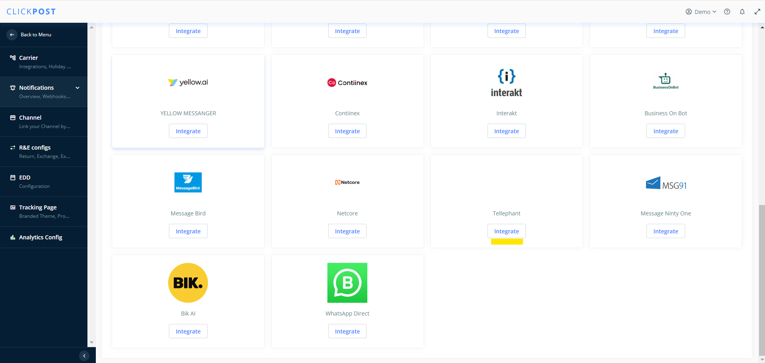765x363 pixels.
Task: Open the Tracking Page menu item
Action: click(44, 211)
